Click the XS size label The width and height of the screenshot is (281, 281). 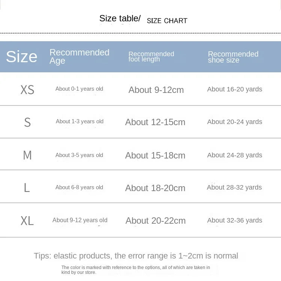coord(27,90)
